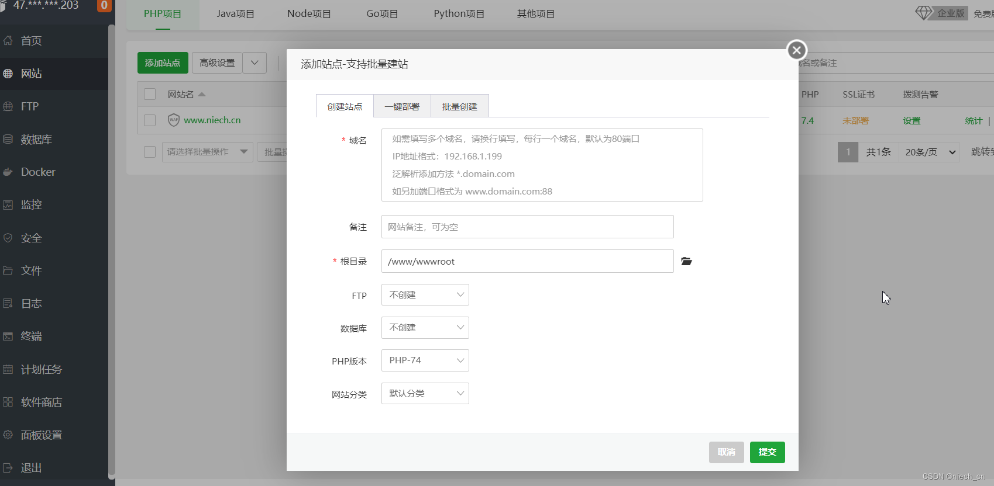Open the 面板设置 gear icon
This screenshot has height=486, width=994.
tap(8, 435)
